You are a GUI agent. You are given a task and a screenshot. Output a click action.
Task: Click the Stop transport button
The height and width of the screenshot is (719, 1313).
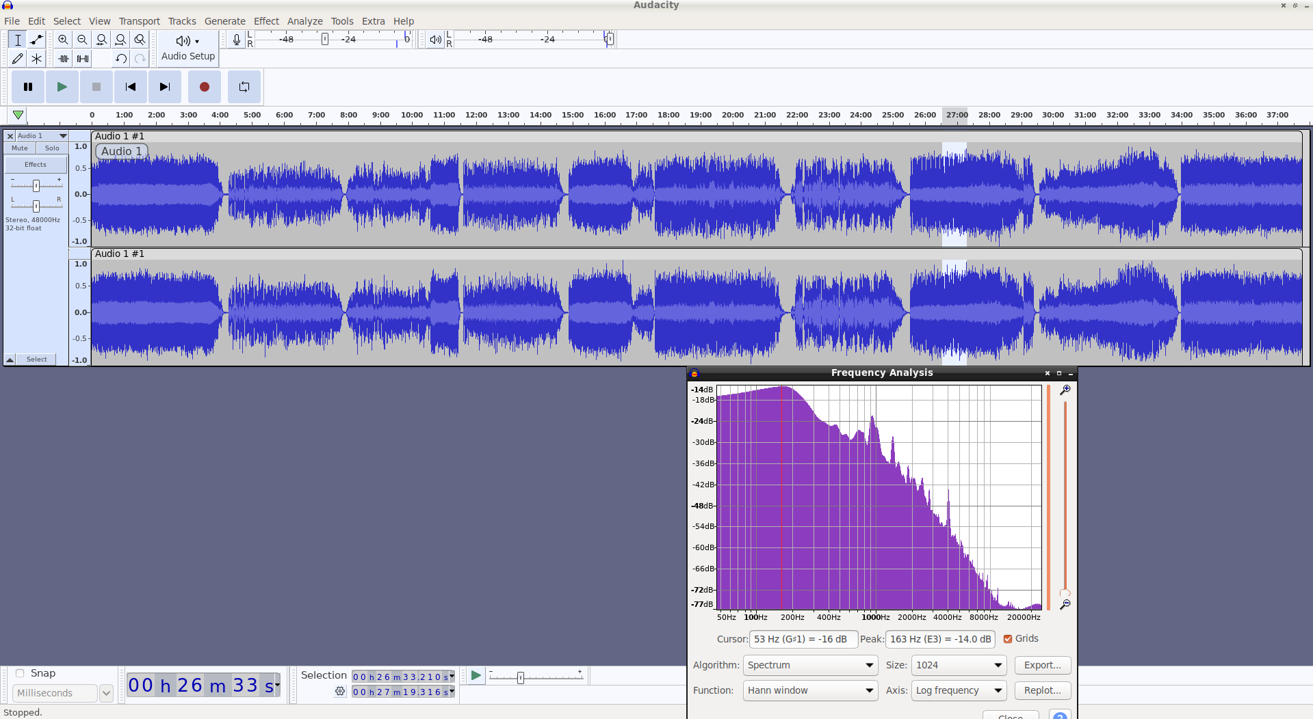[x=96, y=87]
